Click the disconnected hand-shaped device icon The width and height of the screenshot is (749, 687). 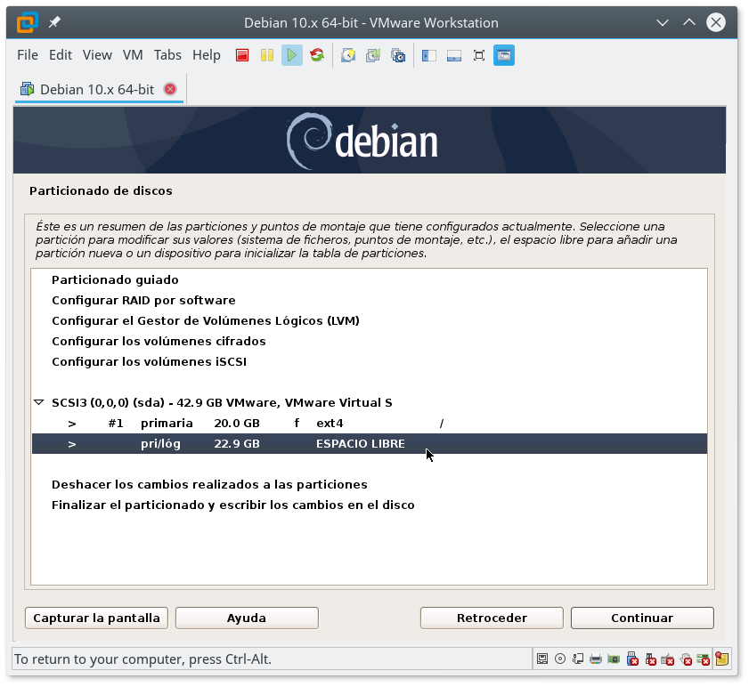click(x=686, y=659)
